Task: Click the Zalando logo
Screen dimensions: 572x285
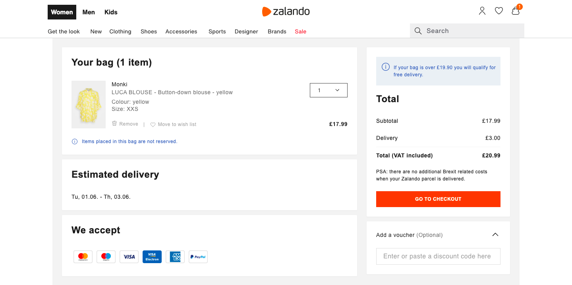Action: (286, 12)
